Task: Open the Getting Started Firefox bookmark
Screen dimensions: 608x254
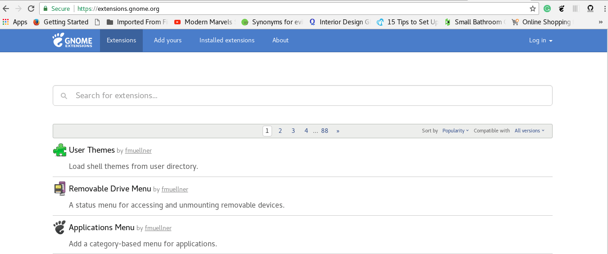Action: coord(61,22)
